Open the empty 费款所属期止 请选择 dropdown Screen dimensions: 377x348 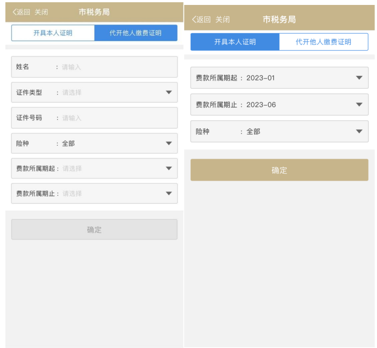click(94, 194)
